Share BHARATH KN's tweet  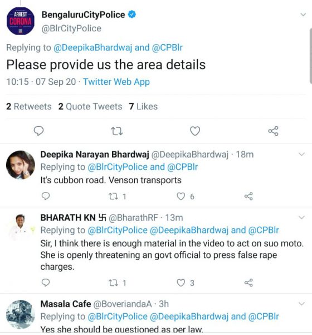click(248, 283)
